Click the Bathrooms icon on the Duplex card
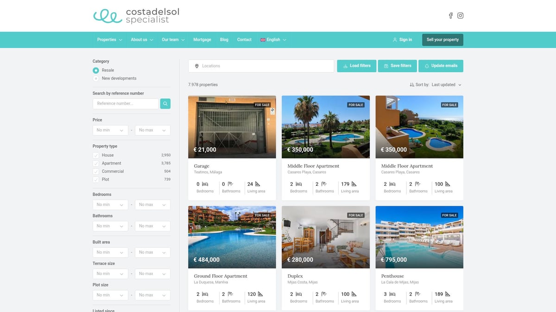The height and width of the screenshot is (312, 556). [325, 293]
